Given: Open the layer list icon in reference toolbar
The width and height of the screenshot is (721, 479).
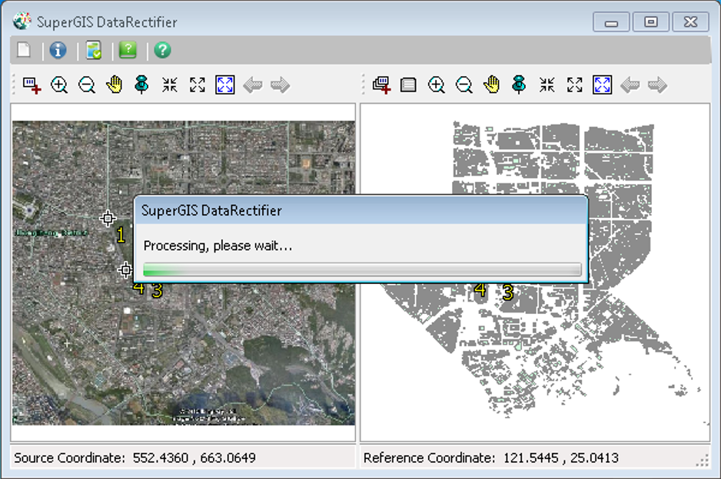Looking at the screenshot, I should 408,85.
